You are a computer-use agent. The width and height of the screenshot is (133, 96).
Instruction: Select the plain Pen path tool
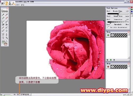click(x=6, y=34)
